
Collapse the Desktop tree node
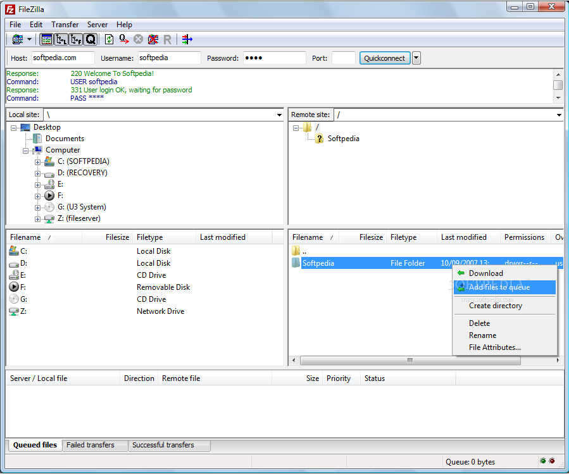[x=13, y=128]
